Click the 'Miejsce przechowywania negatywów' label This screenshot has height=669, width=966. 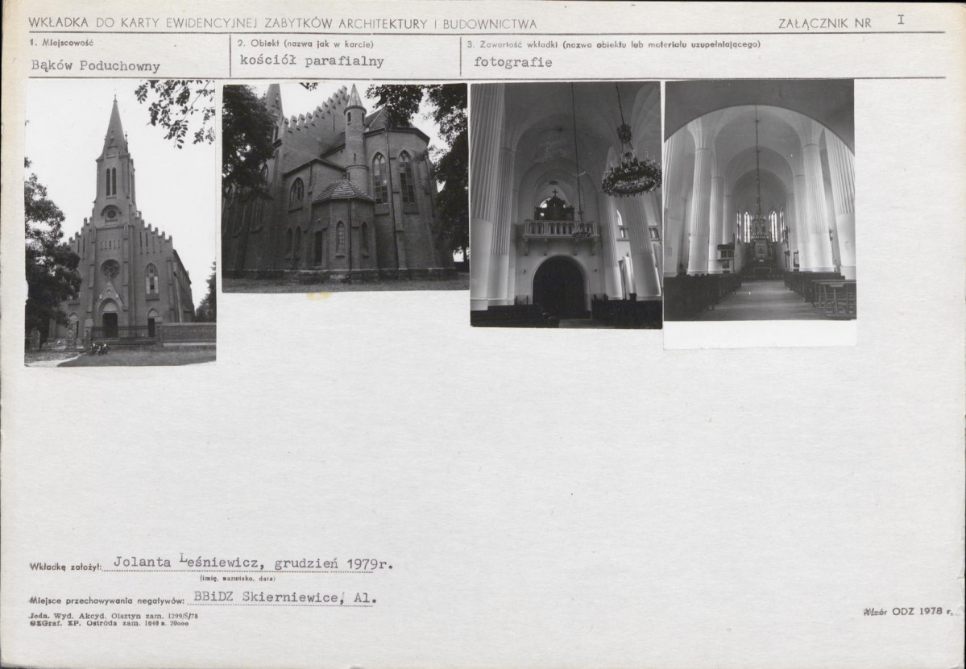coord(106,600)
